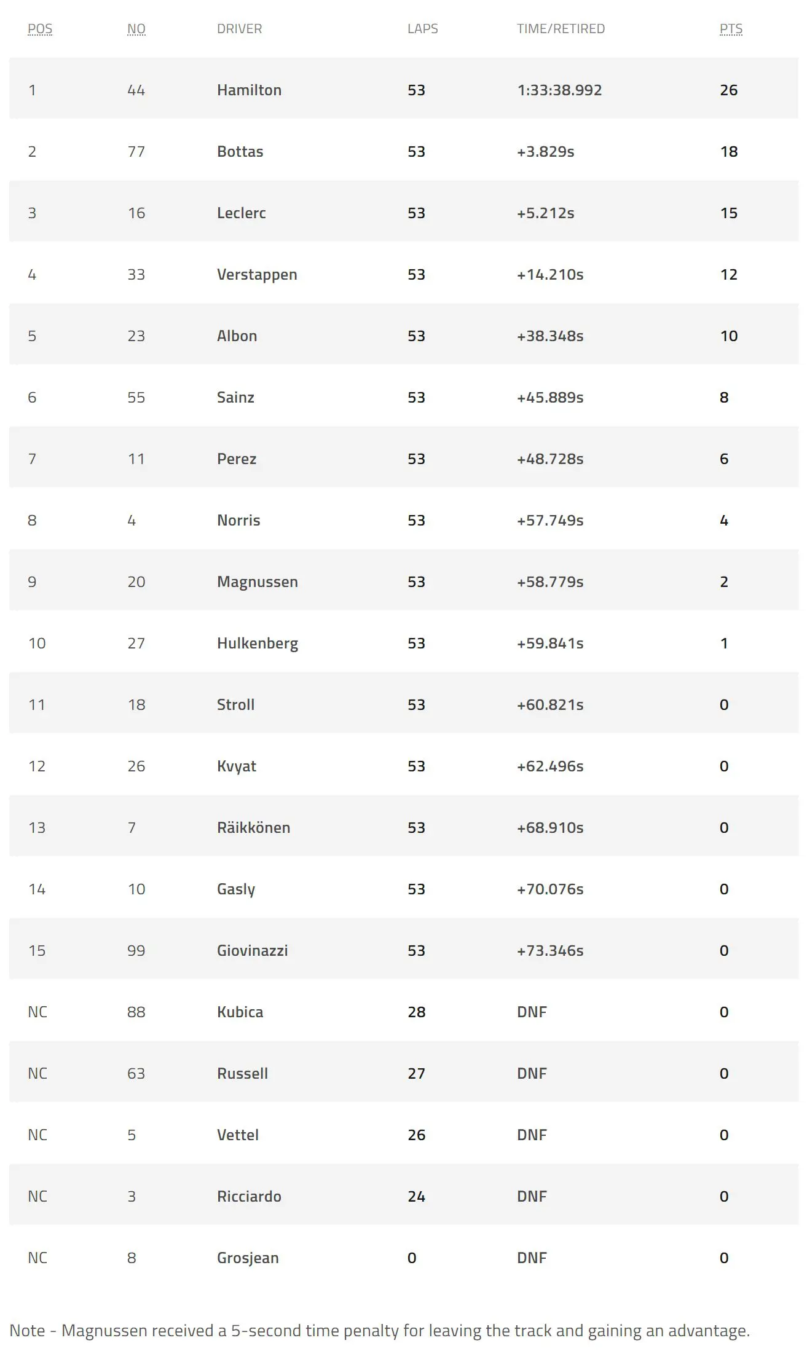Select Giovinazzi's driver name

click(x=252, y=951)
